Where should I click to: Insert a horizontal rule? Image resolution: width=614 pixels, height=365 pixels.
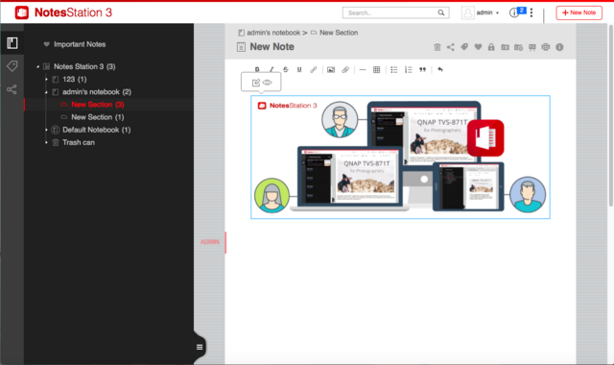point(363,70)
